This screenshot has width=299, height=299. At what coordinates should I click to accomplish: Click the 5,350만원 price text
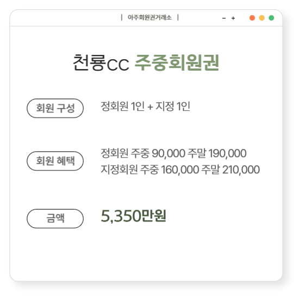click(x=134, y=216)
